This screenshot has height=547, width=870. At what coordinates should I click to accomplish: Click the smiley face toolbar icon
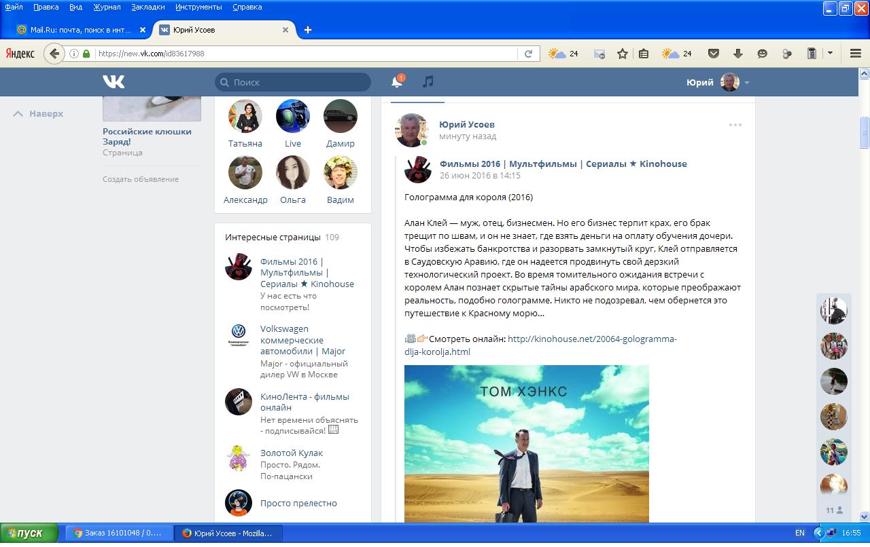[x=762, y=54]
